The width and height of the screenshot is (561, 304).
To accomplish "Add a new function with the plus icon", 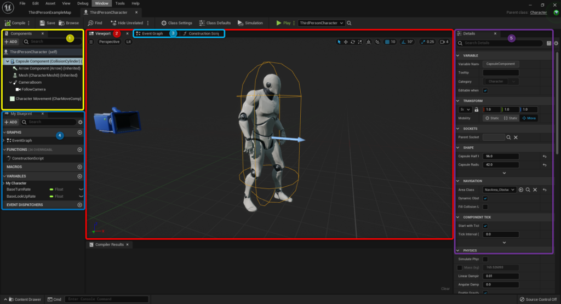I will tap(80, 150).
